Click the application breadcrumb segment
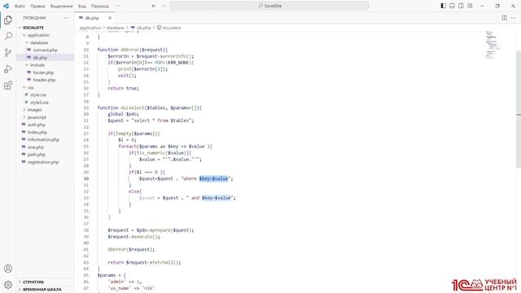Viewport: 521px width, 293px height. (90, 28)
